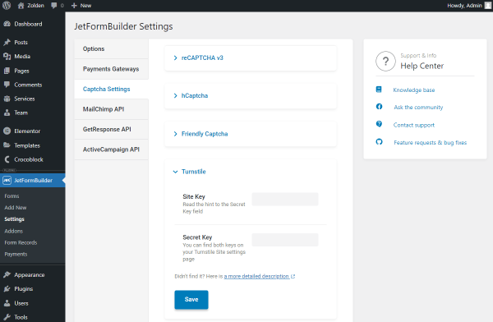
Task: Open the Contact support link
Action: [414, 125]
